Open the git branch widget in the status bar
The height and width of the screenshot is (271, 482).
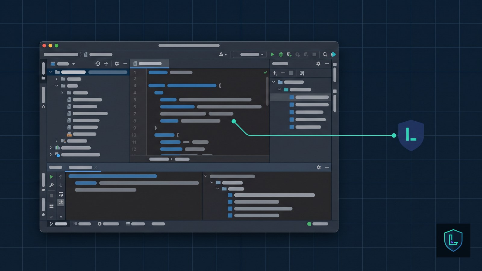point(58,224)
